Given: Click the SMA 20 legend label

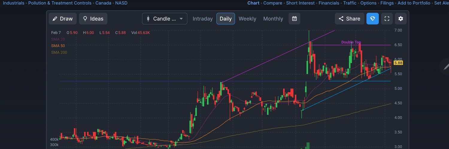Looking at the screenshot, I should 58,39.
